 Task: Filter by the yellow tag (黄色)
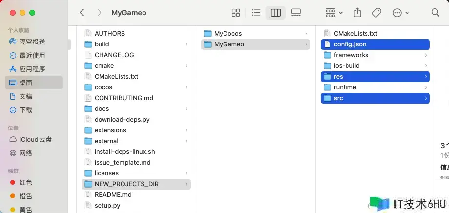tap(34, 210)
